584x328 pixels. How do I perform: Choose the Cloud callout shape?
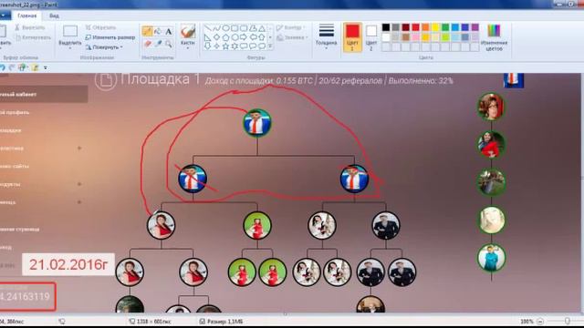click(x=262, y=46)
